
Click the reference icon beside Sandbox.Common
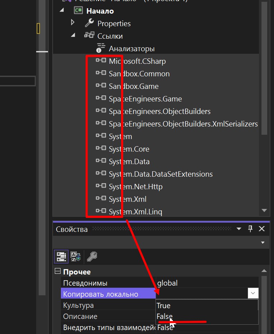101,73
